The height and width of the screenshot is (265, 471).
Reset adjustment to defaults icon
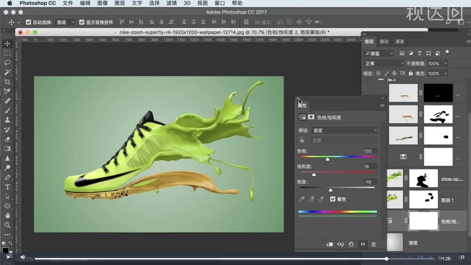351,244
